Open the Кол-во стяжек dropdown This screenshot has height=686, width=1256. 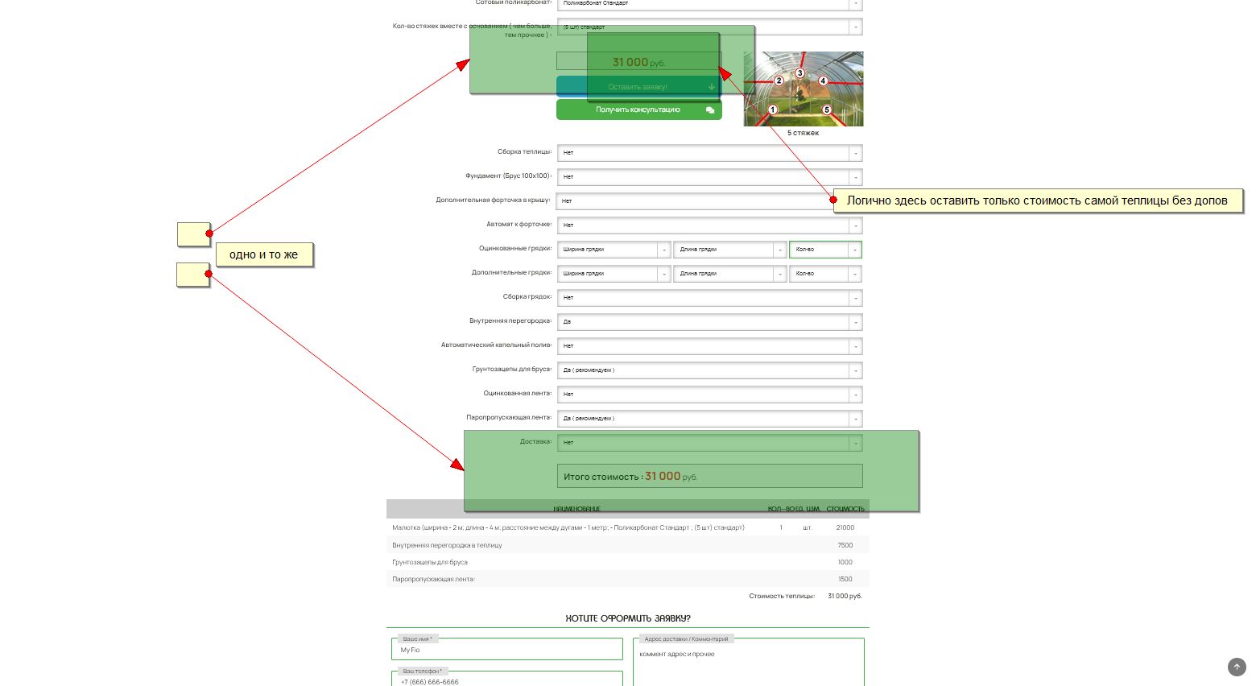pyautogui.click(x=709, y=27)
